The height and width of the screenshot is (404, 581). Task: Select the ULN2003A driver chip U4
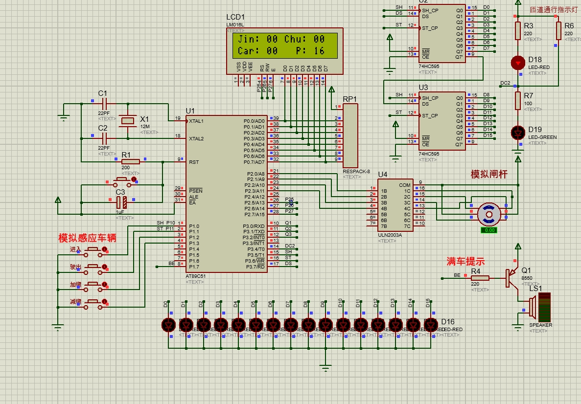(395, 205)
